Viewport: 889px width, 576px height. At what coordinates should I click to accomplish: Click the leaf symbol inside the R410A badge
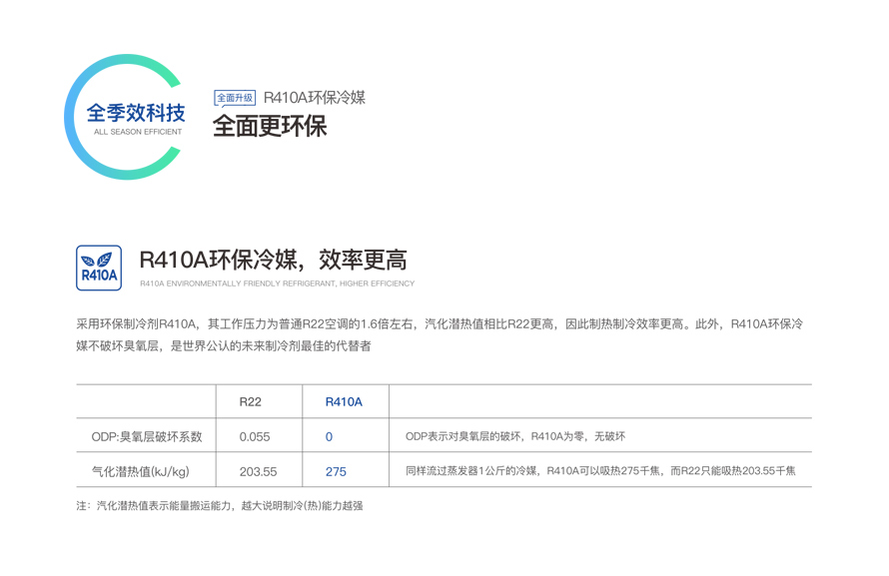[97, 258]
